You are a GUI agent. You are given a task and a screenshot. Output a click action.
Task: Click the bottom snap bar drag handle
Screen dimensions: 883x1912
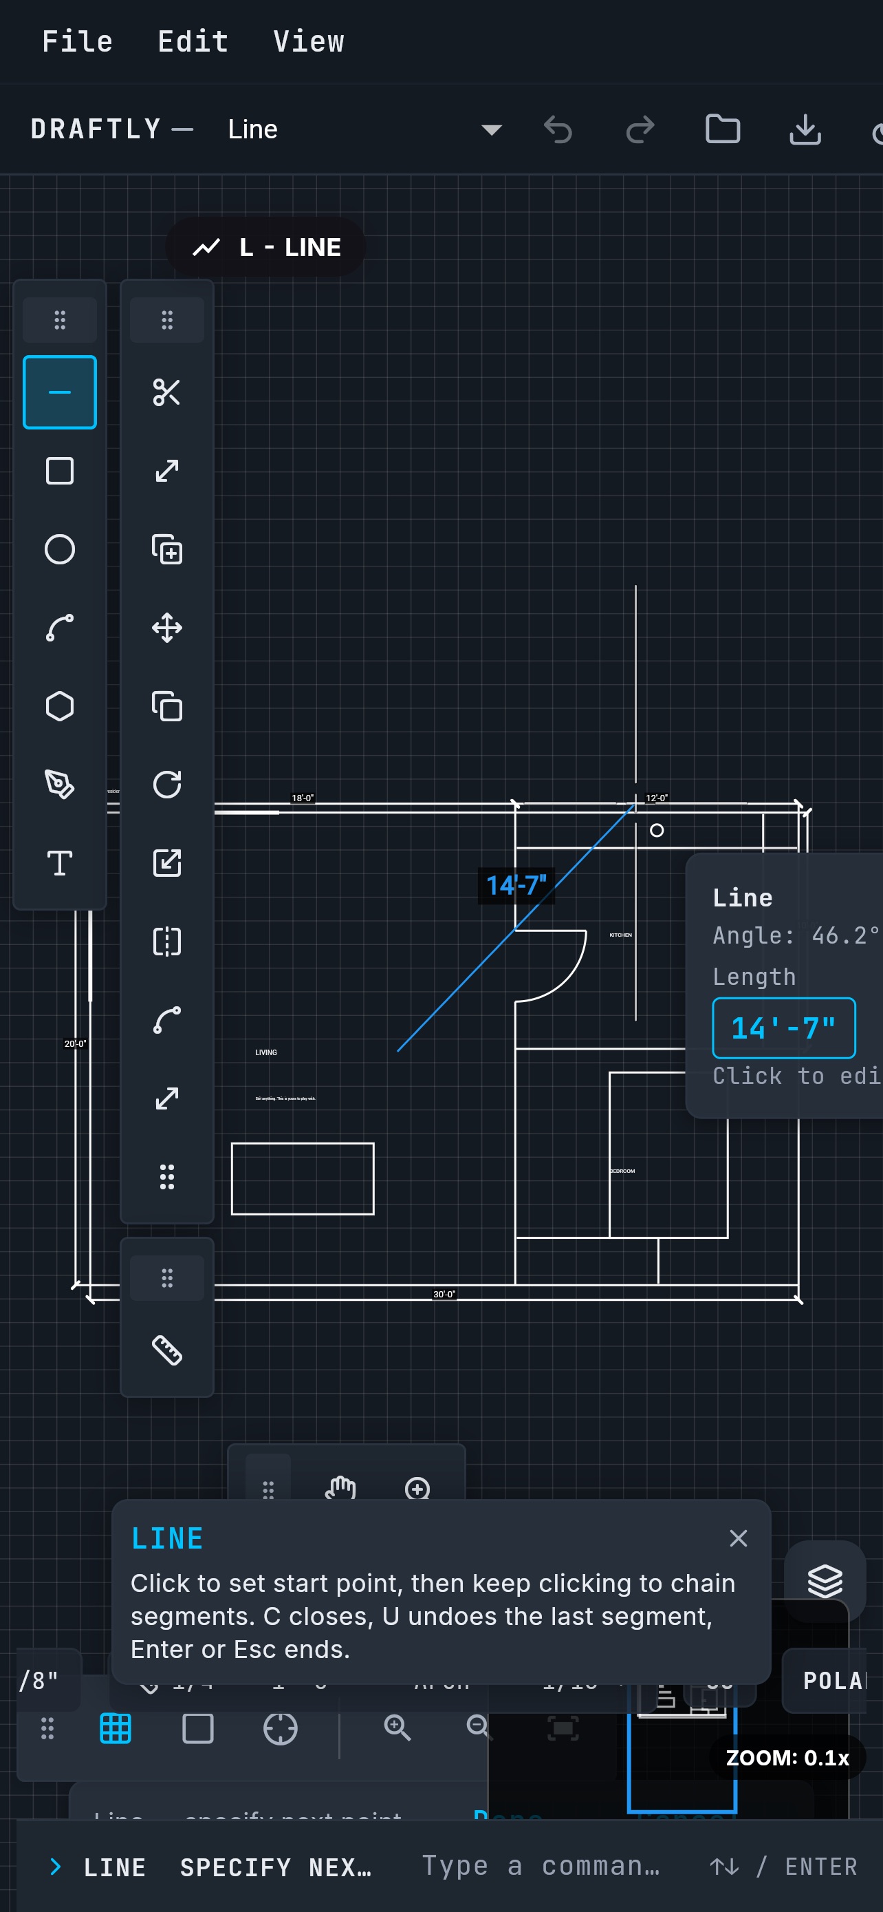(47, 1729)
